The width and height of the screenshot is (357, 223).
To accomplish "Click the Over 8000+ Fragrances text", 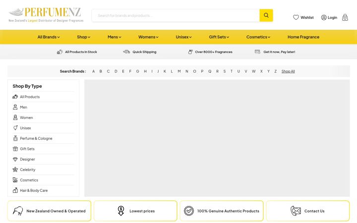I will pos(214,52).
